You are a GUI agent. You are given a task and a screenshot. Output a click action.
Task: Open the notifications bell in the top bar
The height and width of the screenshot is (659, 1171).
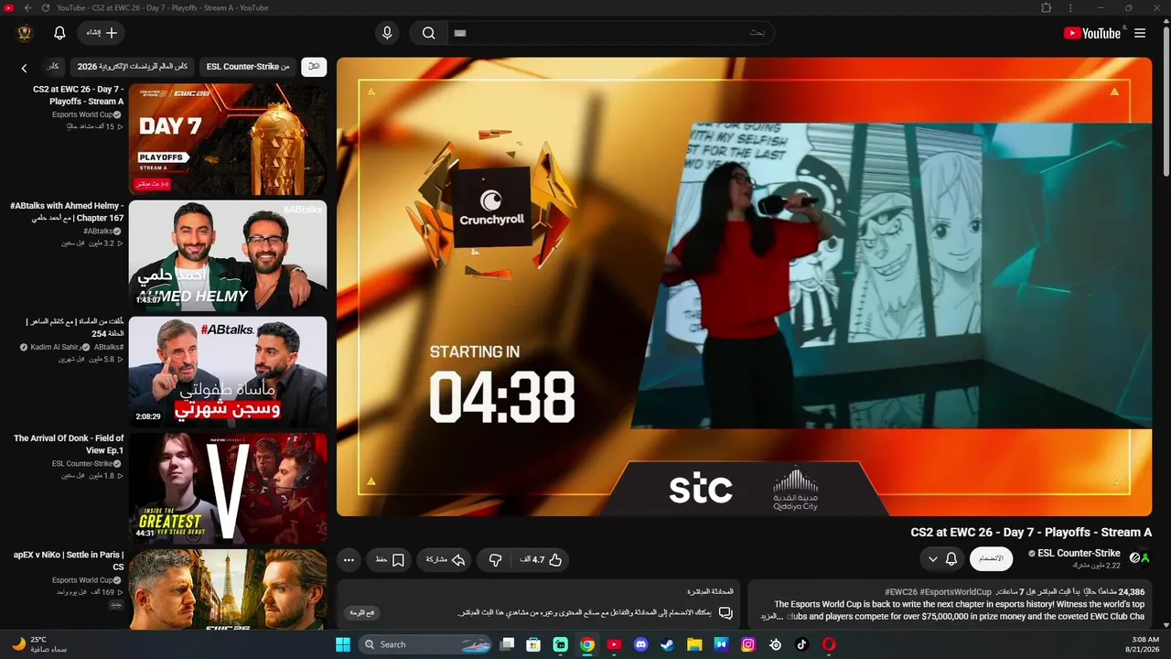click(59, 33)
